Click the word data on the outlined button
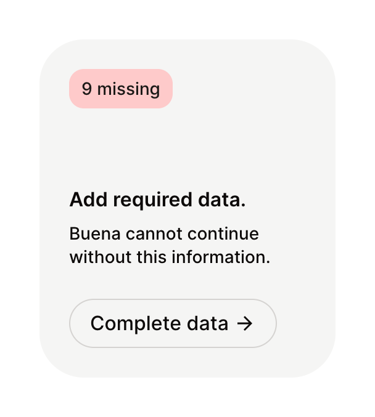 [x=207, y=323]
